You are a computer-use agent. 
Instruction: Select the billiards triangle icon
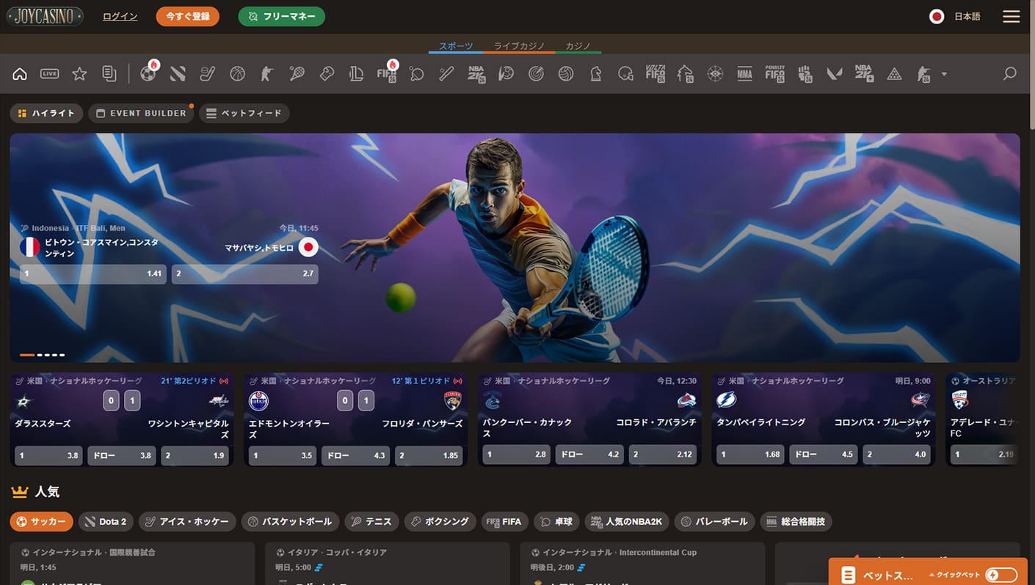coord(893,73)
